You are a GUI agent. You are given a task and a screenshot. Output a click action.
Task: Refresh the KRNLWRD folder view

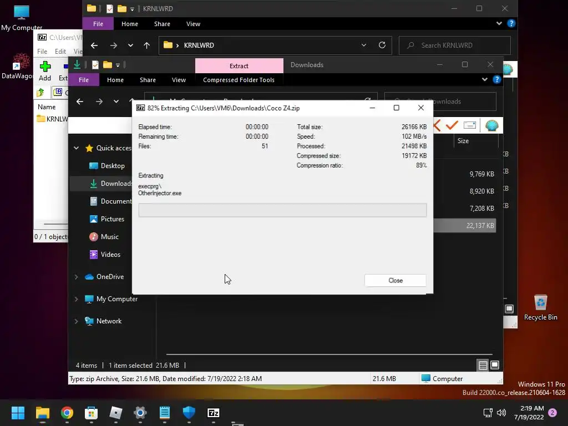tap(382, 45)
